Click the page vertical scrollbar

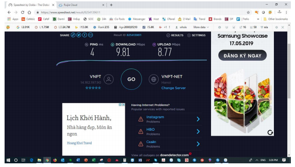click(289, 71)
